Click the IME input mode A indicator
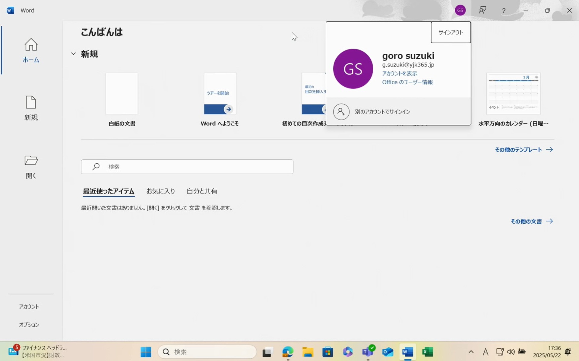This screenshot has width=579, height=361. coord(486,352)
